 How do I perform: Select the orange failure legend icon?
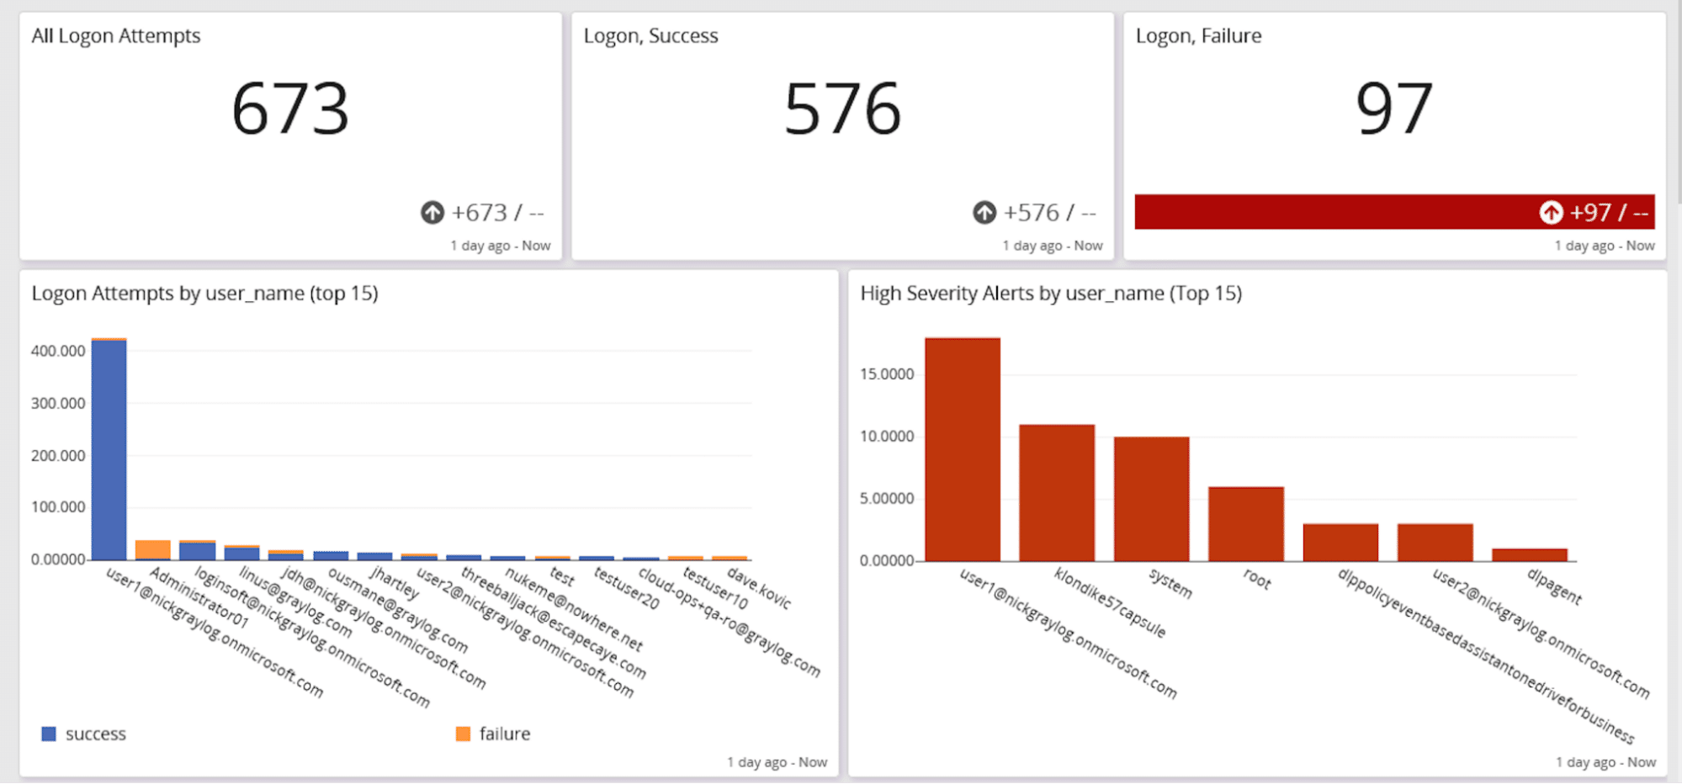coord(462,733)
